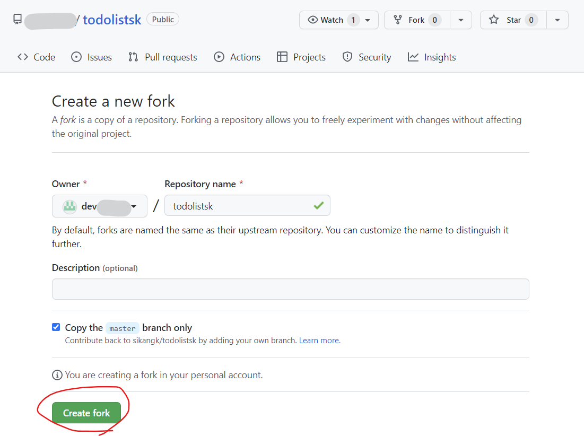Click the green Create fork button

coord(86,413)
